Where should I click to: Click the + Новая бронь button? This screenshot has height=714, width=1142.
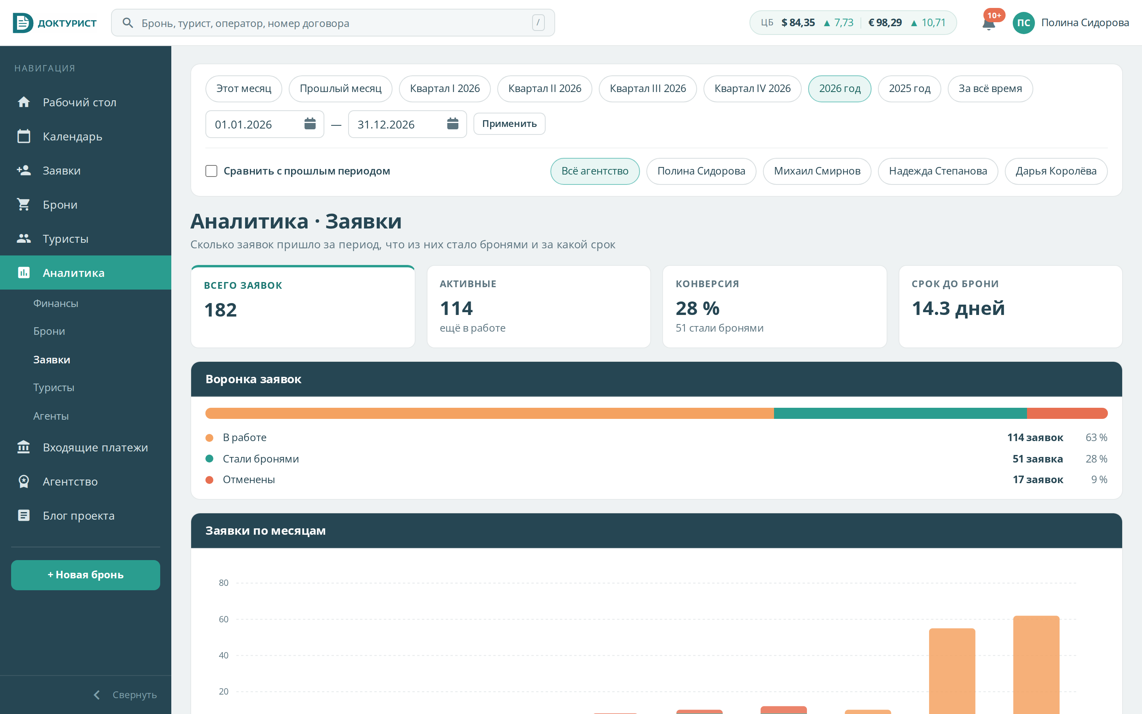click(x=85, y=575)
